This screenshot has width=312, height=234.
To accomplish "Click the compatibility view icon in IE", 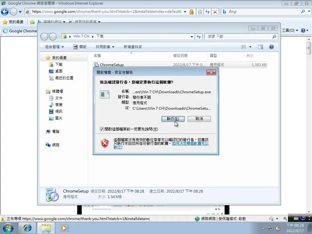I will tap(200, 12).
